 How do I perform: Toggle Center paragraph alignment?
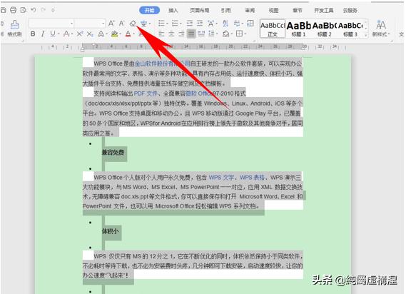click(171, 34)
